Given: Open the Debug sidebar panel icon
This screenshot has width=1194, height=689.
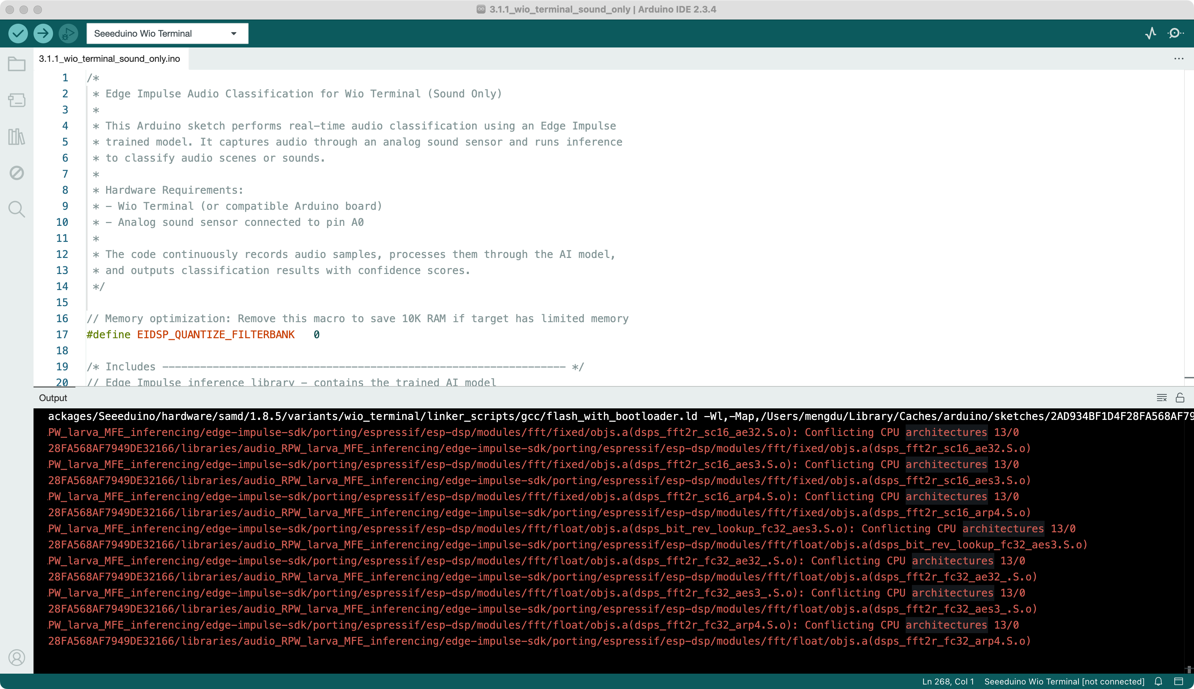Looking at the screenshot, I should [16, 173].
